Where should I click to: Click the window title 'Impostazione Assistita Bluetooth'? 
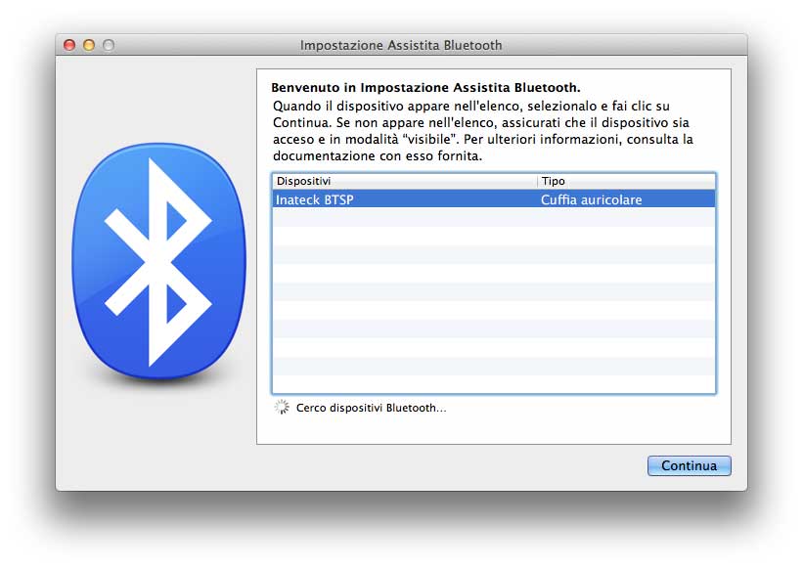tap(401, 45)
